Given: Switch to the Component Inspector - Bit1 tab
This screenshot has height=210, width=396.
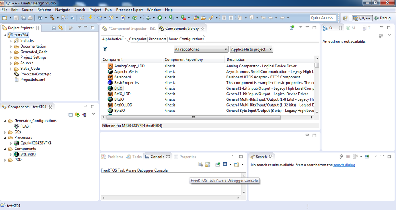Looking at the screenshot, I should [x=129, y=29].
